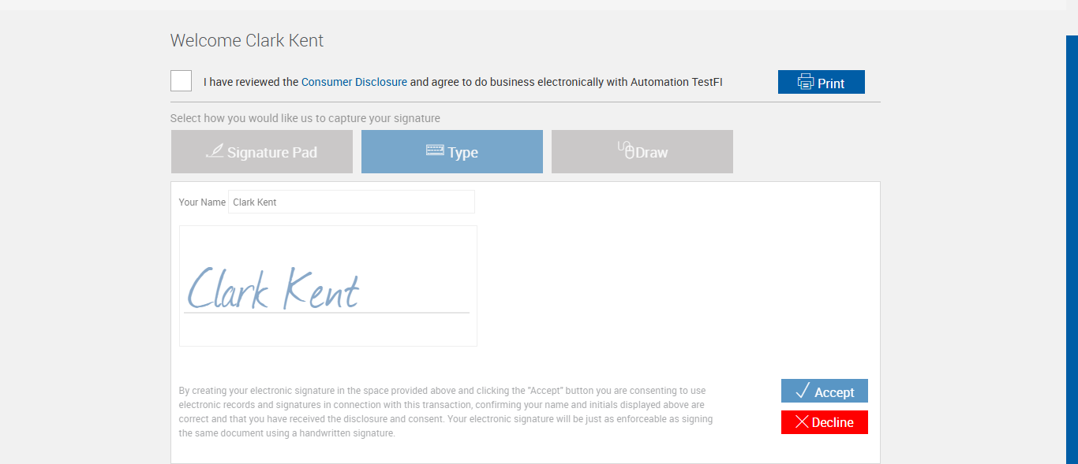The height and width of the screenshot is (464, 1078).
Task: Open the Consumer Disclosure link
Action: [x=354, y=82]
